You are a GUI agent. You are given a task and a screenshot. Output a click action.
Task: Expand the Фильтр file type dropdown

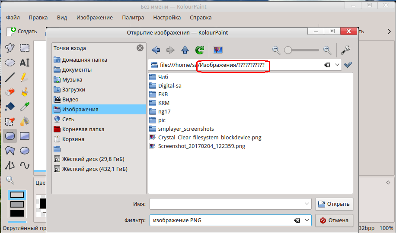point(307,220)
